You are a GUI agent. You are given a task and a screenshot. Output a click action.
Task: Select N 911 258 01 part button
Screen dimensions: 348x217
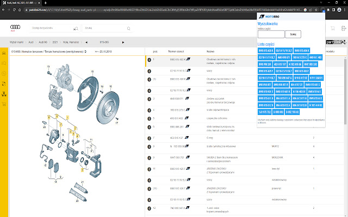point(316,78)
